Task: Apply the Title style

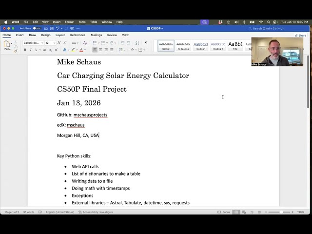Action: click(x=235, y=46)
